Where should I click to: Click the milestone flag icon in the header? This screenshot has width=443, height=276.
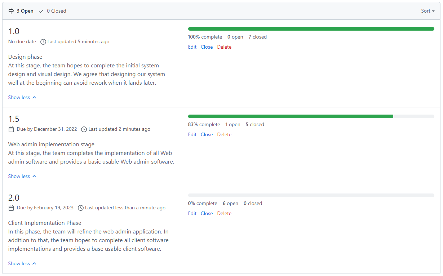11,11
